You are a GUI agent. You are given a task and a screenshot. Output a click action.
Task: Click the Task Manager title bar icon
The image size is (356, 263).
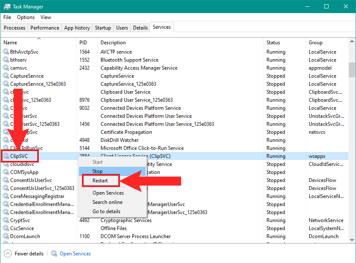(x=7, y=7)
